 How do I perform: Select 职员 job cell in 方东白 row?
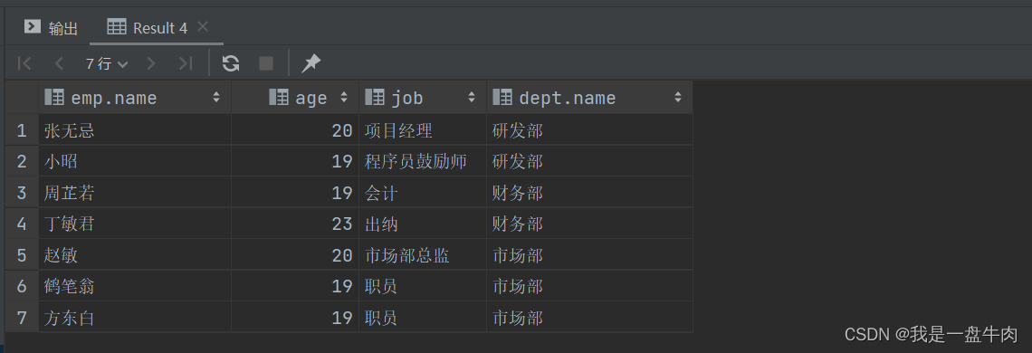(x=423, y=318)
